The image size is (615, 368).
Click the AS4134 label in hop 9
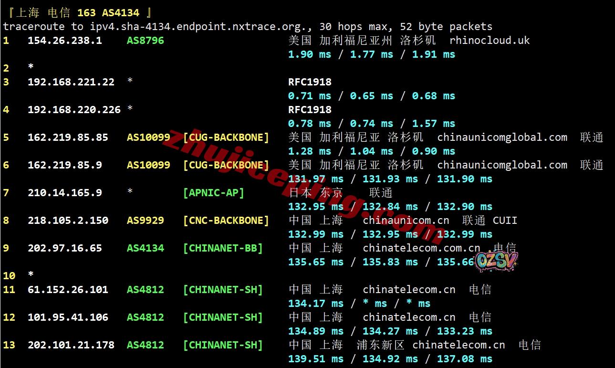145,248
